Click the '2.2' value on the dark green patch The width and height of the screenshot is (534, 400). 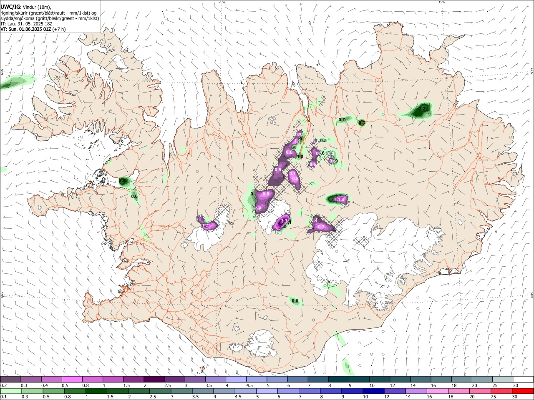(422, 109)
